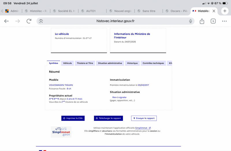Viewport: 231px width, 151px height.
Task: Click the clock showing 09:58
Action: point(7,3)
